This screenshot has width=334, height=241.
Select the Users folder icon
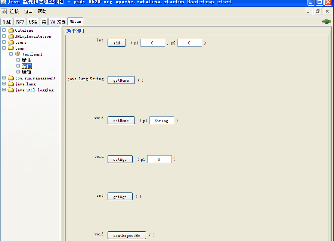[11, 42]
